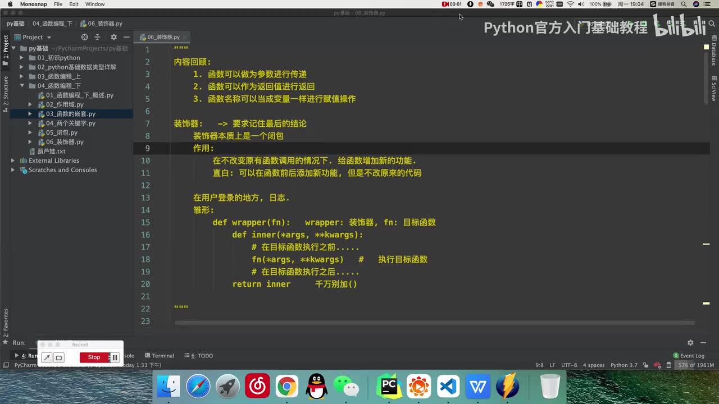Image resolution: width=719 pixels, height=404 pixels.
Task: Open Project panel settings gear
Action: (113, 37)
